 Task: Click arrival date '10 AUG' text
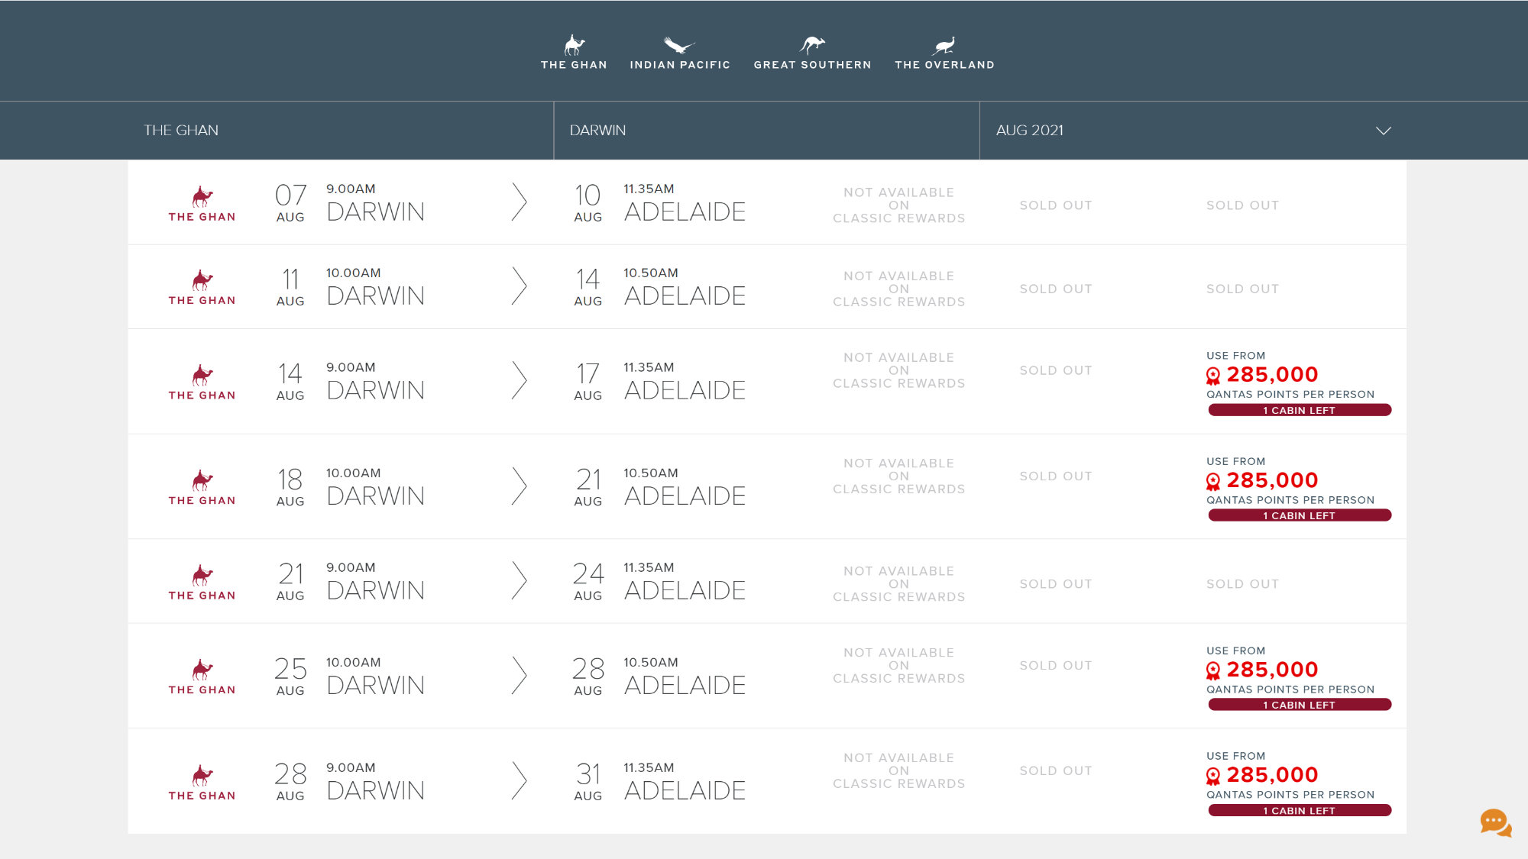(588, 203)
